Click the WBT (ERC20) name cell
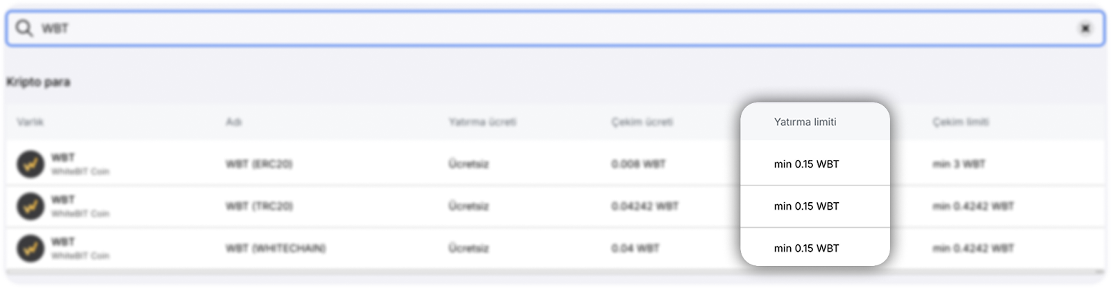This screenshot has width=1111, height=288. click(259, 164)
